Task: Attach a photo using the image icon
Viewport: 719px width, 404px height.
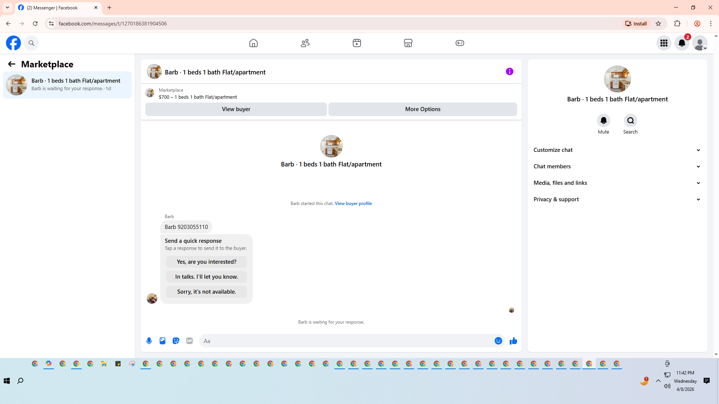Action: point(163,341)
